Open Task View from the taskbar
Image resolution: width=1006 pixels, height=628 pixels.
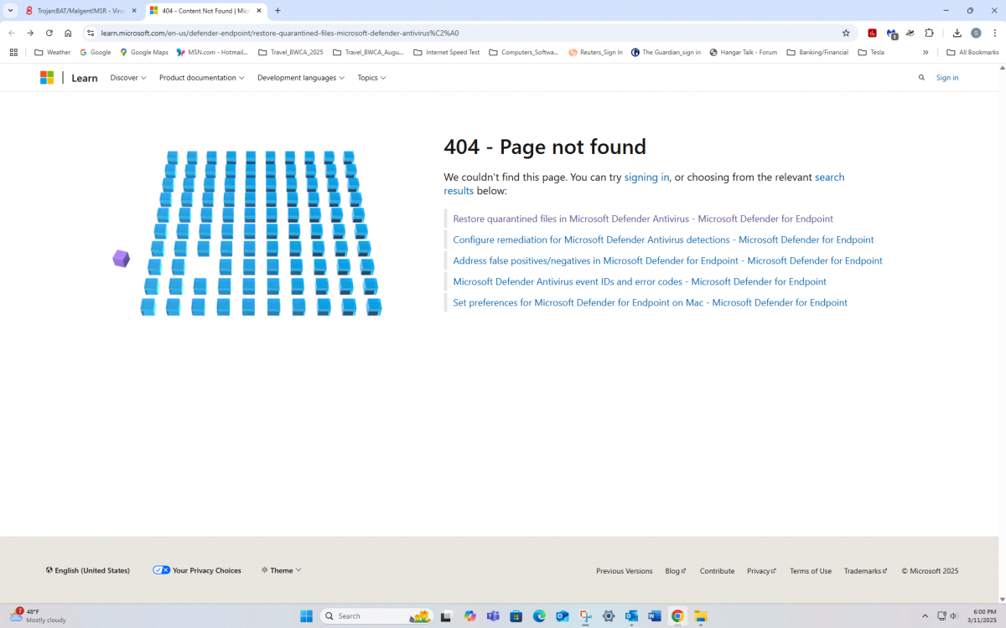tap(447, 616)
